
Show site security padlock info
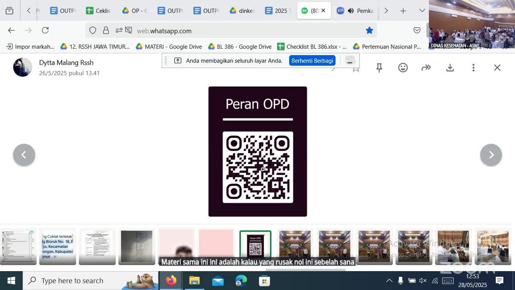pos(106,31)
